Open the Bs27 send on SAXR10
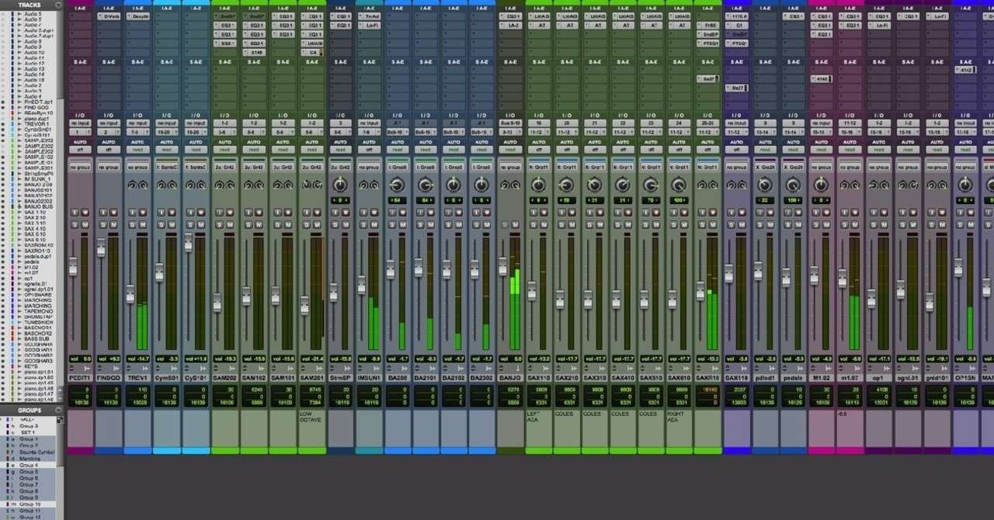Image resolution: width=994 pixels, height=520 pixels. (x=708, y=78)
